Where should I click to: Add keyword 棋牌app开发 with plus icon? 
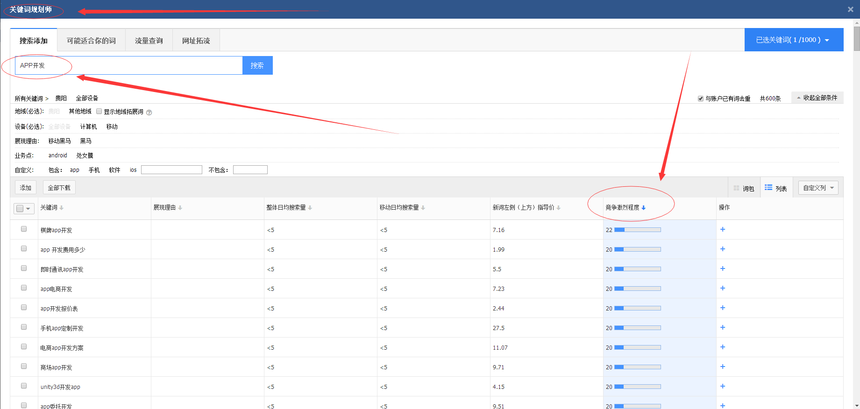[x=723, y=229]
